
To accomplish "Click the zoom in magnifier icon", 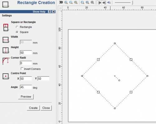I will pyautogui.click(x=66, y=2).
